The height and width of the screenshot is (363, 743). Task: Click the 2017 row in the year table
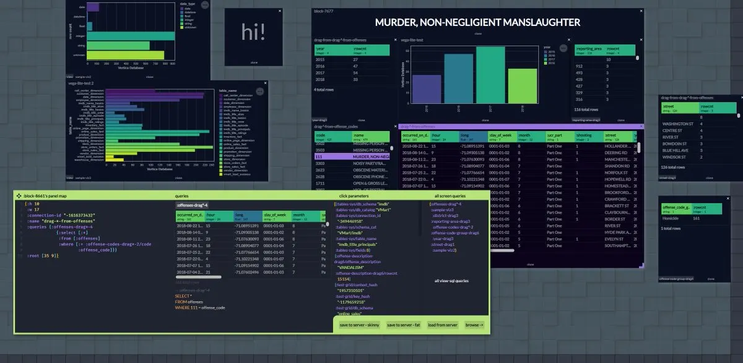352,72
